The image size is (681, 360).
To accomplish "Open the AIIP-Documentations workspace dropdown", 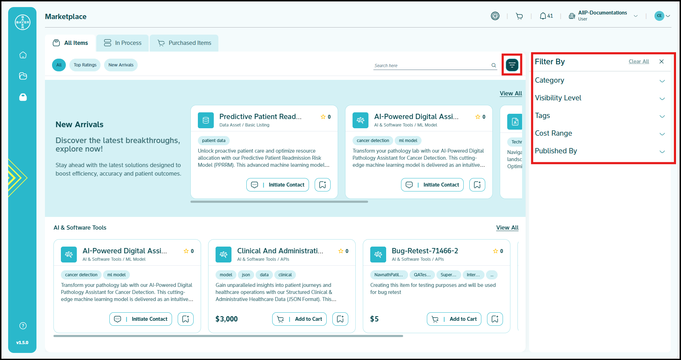I will tap(636, 16).
